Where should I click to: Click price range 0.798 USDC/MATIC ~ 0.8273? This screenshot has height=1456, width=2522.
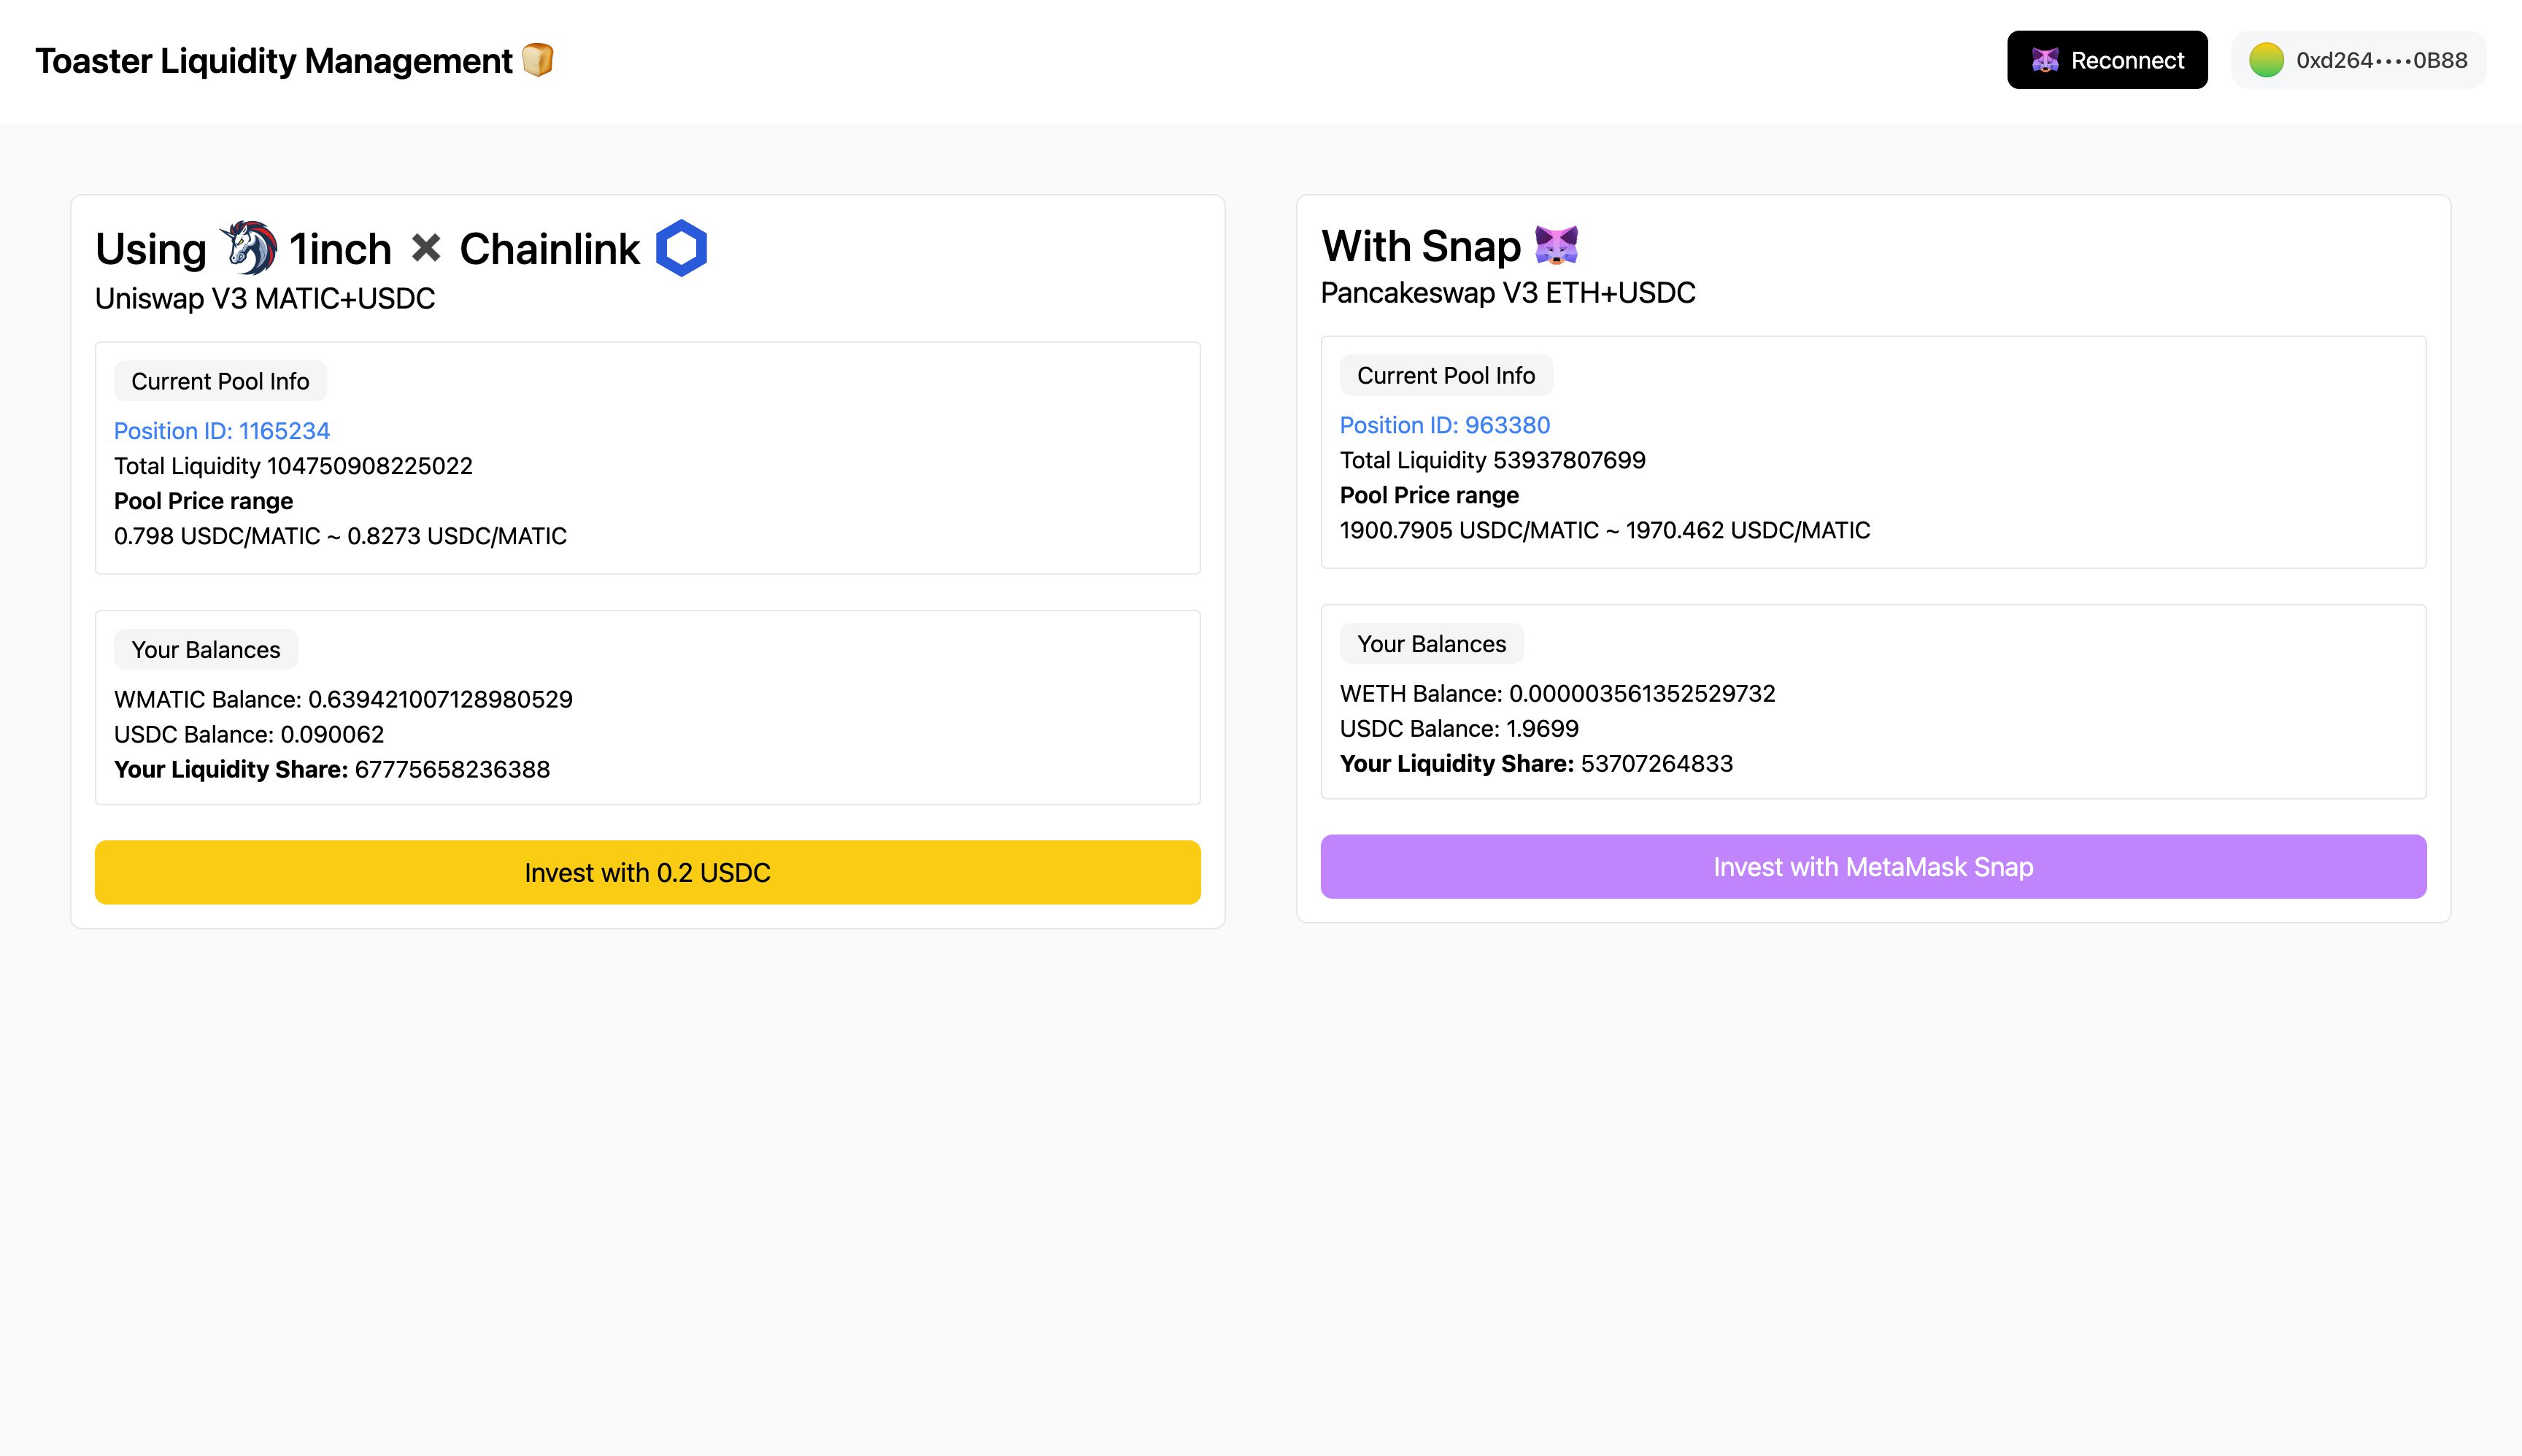click(x=340, y=536)
